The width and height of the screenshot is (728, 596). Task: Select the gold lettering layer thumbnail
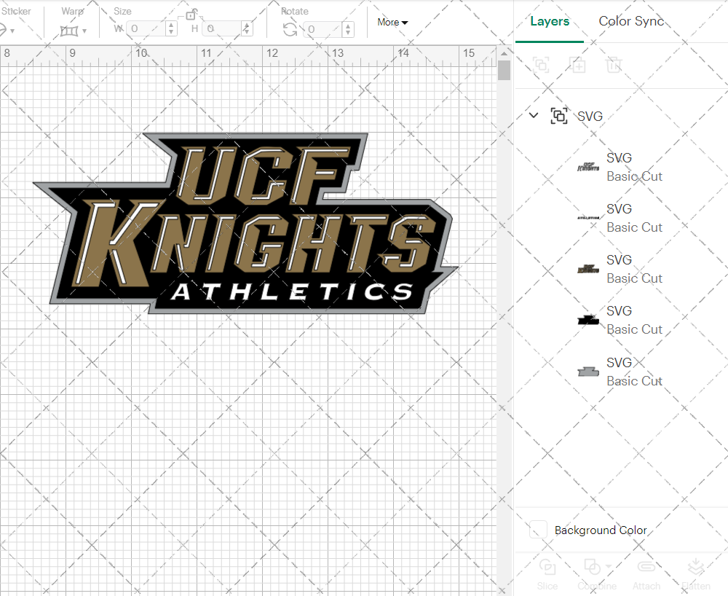click(588, 269)
